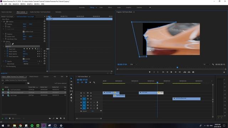This screenshot has height=128, width=228.
Task: Lock the top video track
Action: tap(81, 93)
